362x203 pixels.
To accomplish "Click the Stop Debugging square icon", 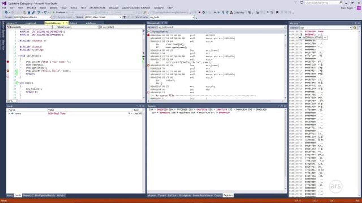I will (x=200, y=12).
